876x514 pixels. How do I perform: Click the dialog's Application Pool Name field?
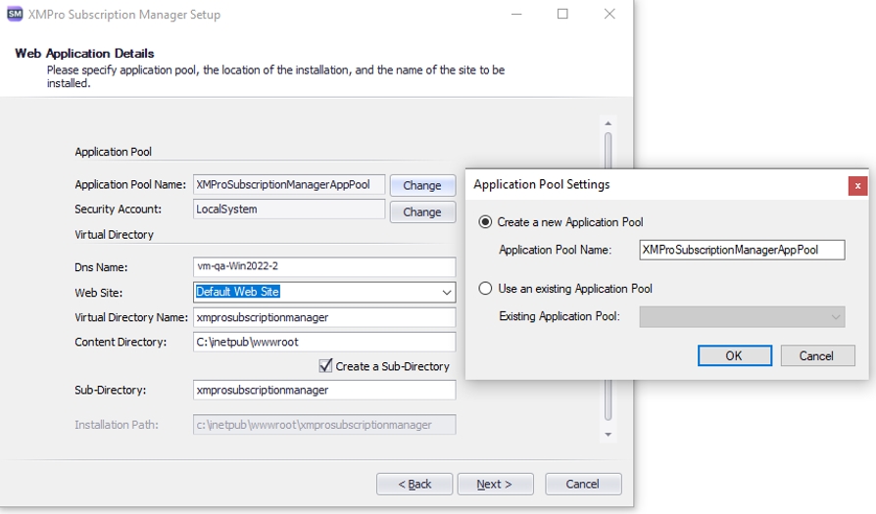pos(742,250)
